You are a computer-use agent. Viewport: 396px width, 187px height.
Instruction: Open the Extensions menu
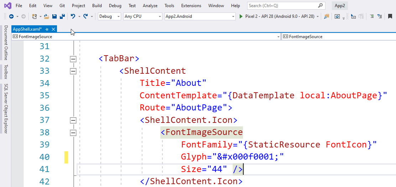coord(191,6)
